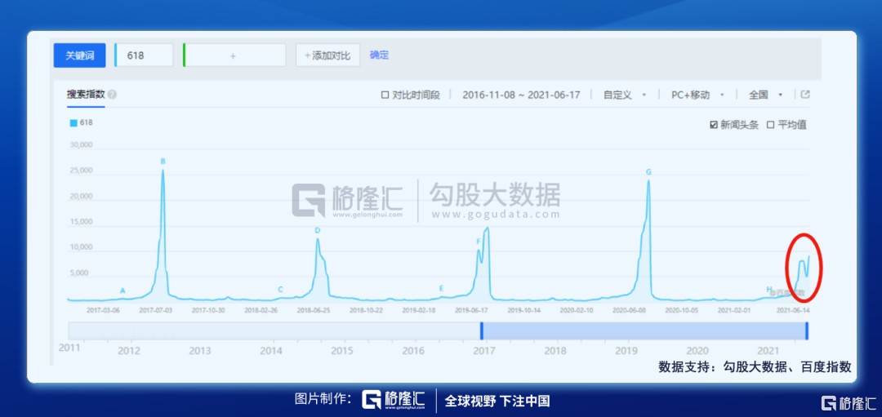The width and height of the screenshot is (882, 417).
Task: Click news marker G at the 2020 peak
Action: pyautogui.click(x=648, y=172)
